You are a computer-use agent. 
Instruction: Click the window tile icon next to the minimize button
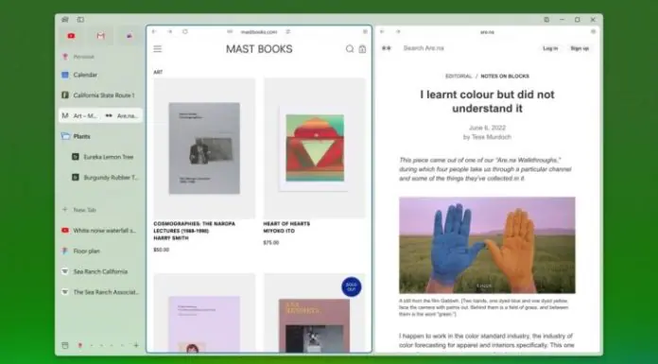click(546, 20)
